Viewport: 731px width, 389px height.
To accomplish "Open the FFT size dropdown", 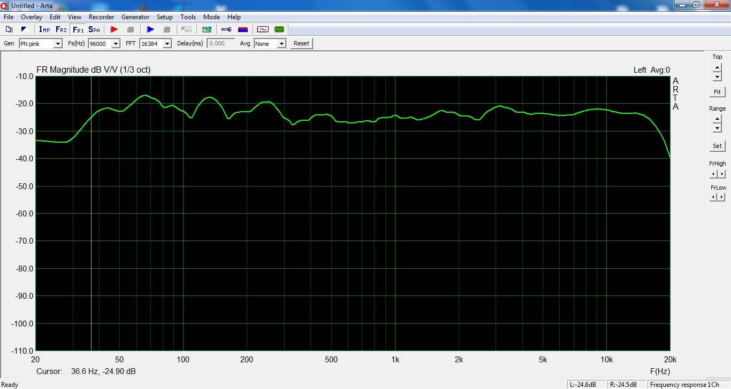I will click(167, 44).
